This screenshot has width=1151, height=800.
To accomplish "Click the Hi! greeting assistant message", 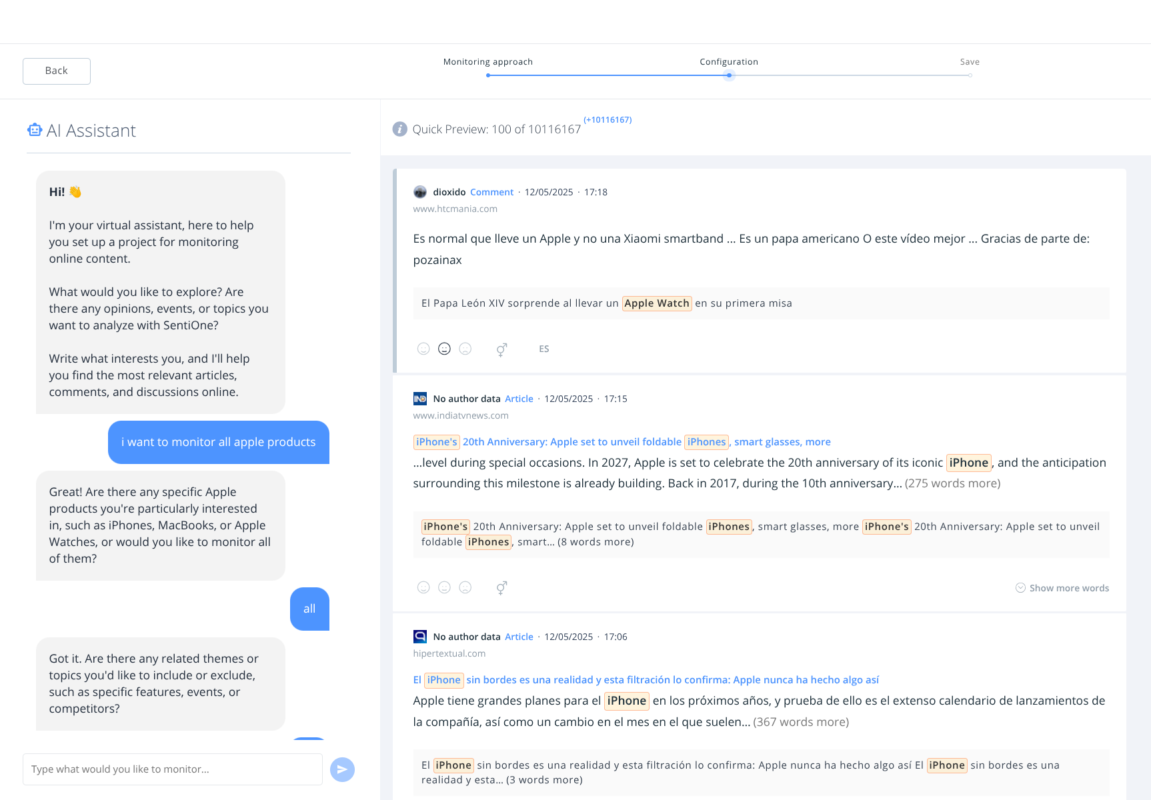I will pyautogui.click(x=161, y=292).
